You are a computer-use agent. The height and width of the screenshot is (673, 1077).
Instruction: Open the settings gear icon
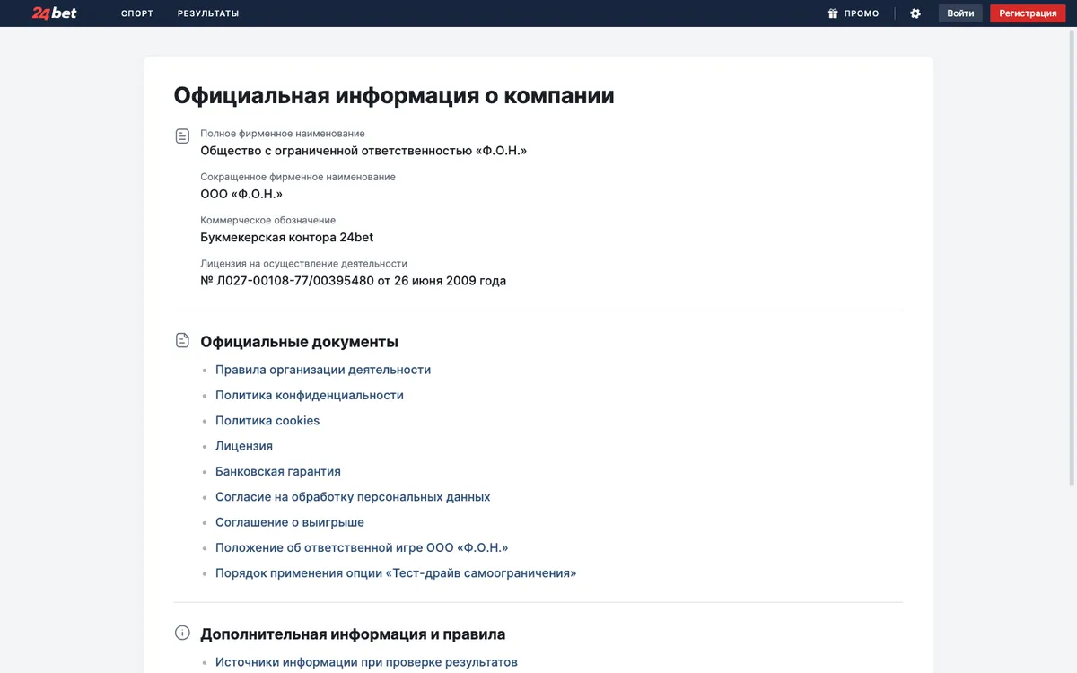(x=915, y=13)
